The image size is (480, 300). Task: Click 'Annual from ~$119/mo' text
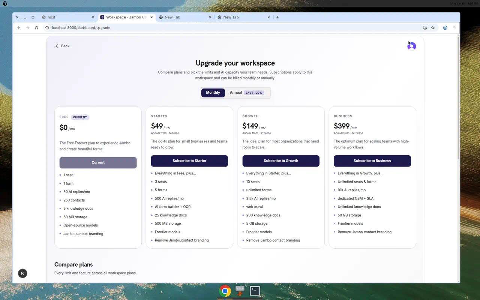(x=257, y=133)
